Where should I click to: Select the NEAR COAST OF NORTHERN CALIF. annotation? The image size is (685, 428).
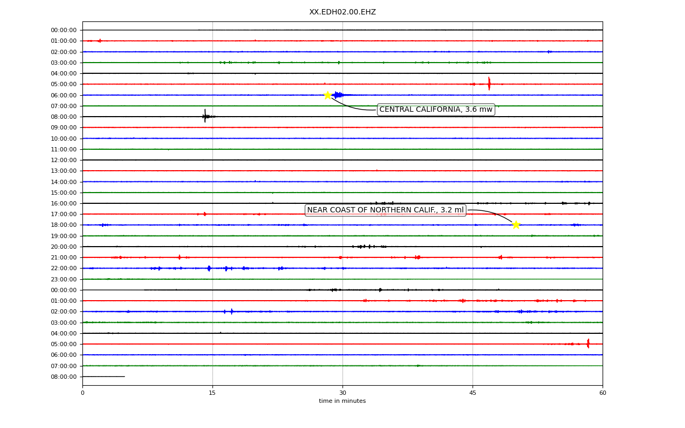click(x=385, y=210)
